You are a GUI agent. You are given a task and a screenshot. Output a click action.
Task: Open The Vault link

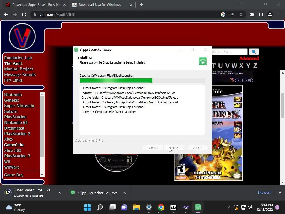pos(13,64)
